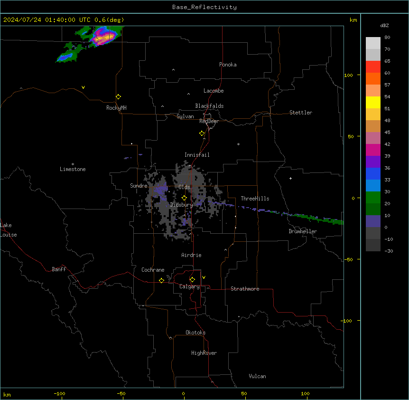Click the asterisk marker above Limestone

tap(73, 164)
